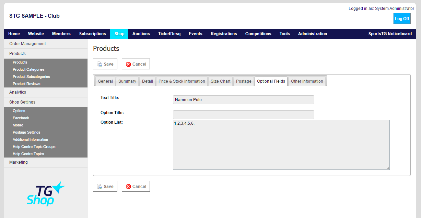Open Mobile shop settings
The width and height of the screenshot is (421, 218).
point(18,125)
